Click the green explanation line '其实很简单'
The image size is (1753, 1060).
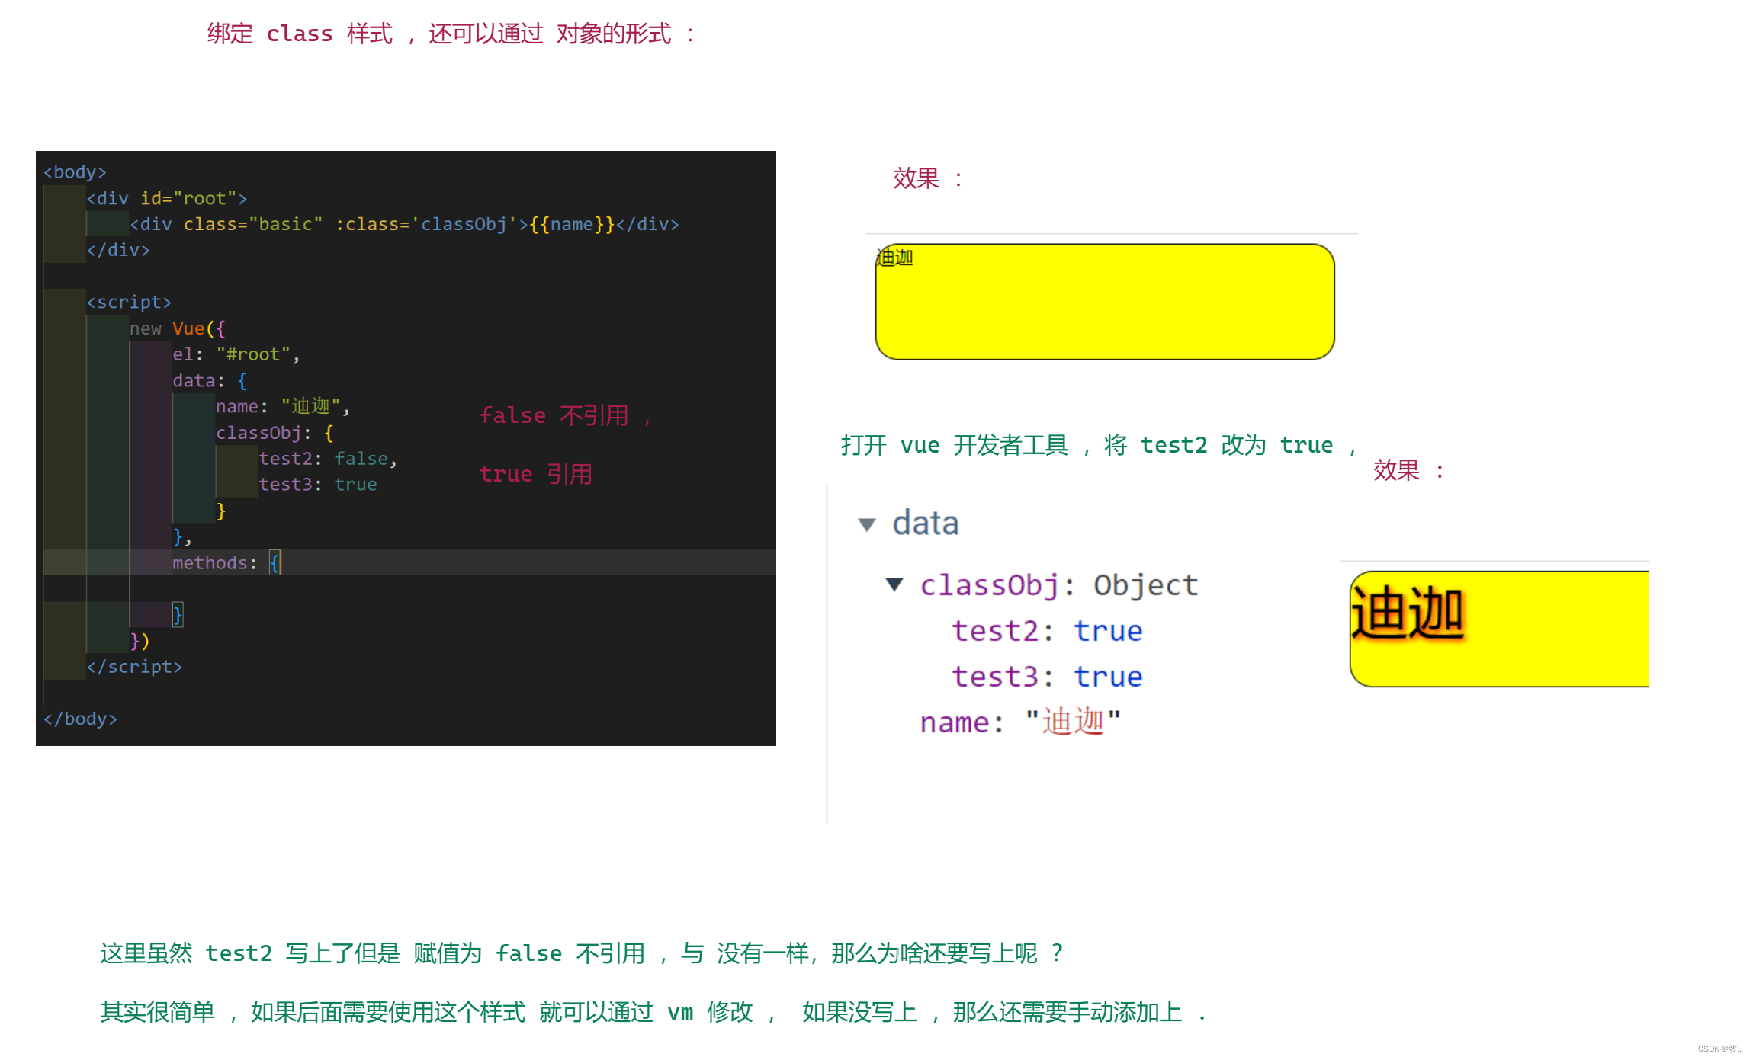(653, 1012)
